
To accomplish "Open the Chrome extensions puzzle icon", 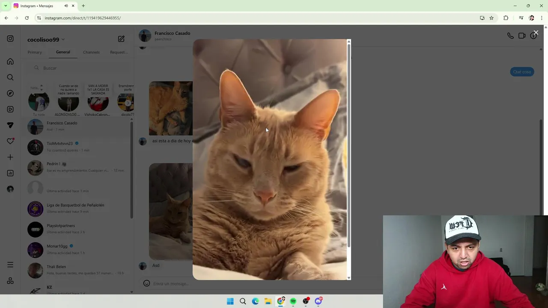I will pyautogui.click(x=506, y=18).
